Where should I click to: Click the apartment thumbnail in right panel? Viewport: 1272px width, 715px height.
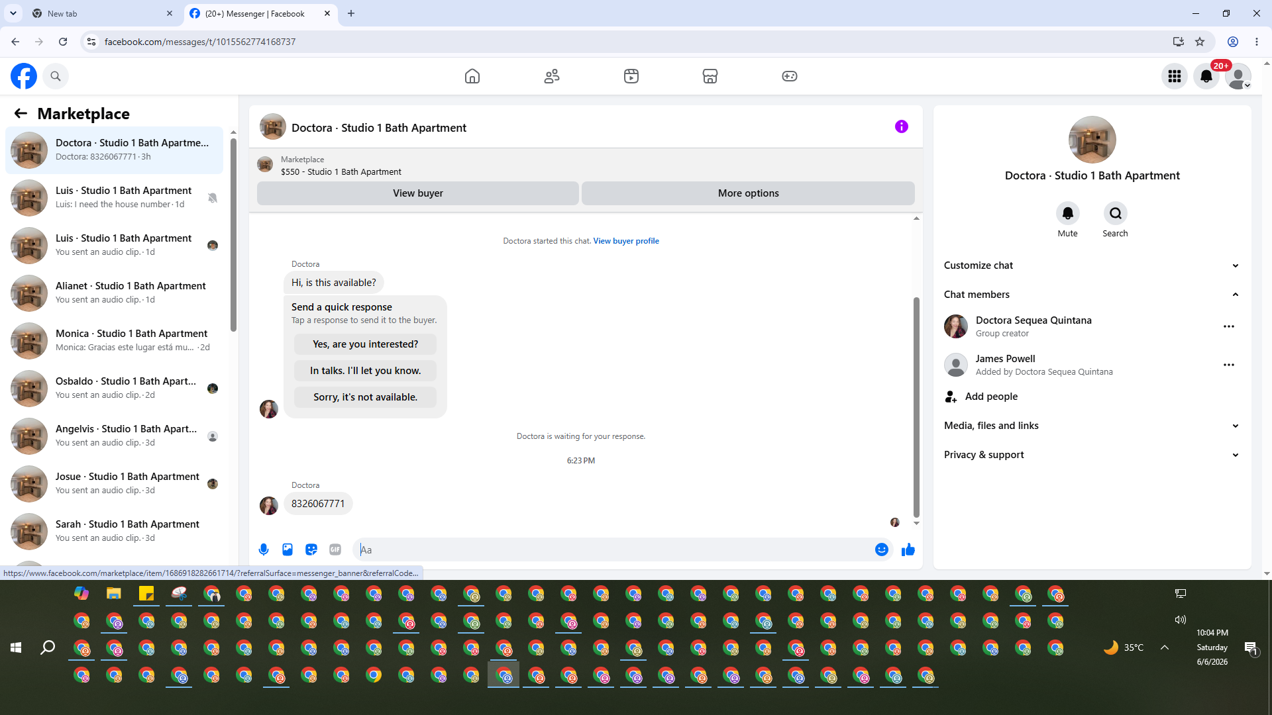click(x=1092, y=140)
